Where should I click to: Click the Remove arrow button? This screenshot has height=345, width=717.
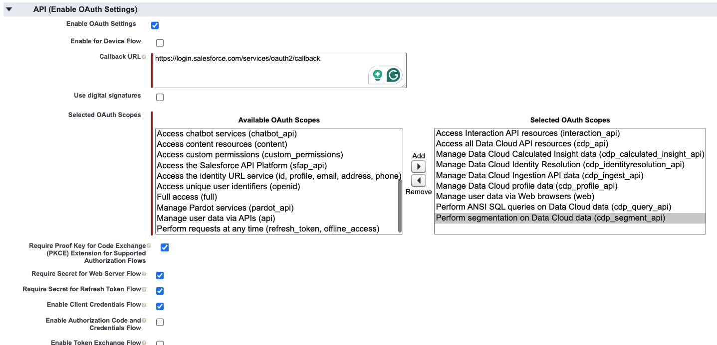418,181
